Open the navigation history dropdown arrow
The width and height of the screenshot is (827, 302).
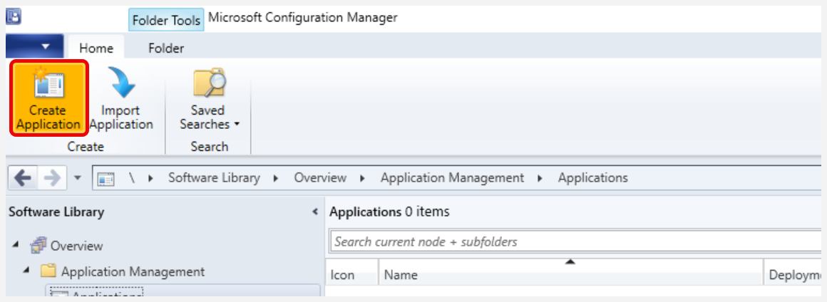[78, 178]
